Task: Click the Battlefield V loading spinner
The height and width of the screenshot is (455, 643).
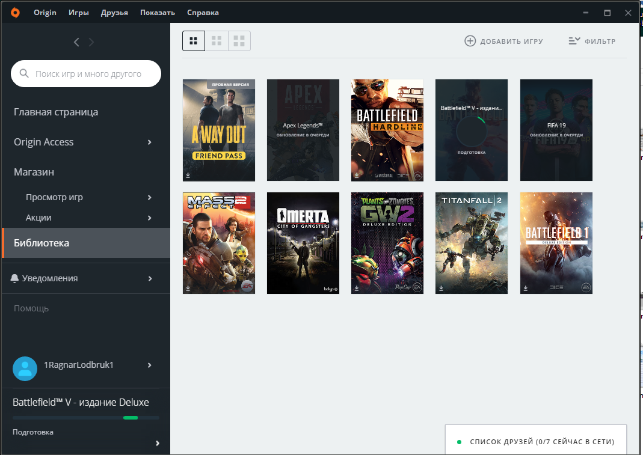Action: [471, 131]
